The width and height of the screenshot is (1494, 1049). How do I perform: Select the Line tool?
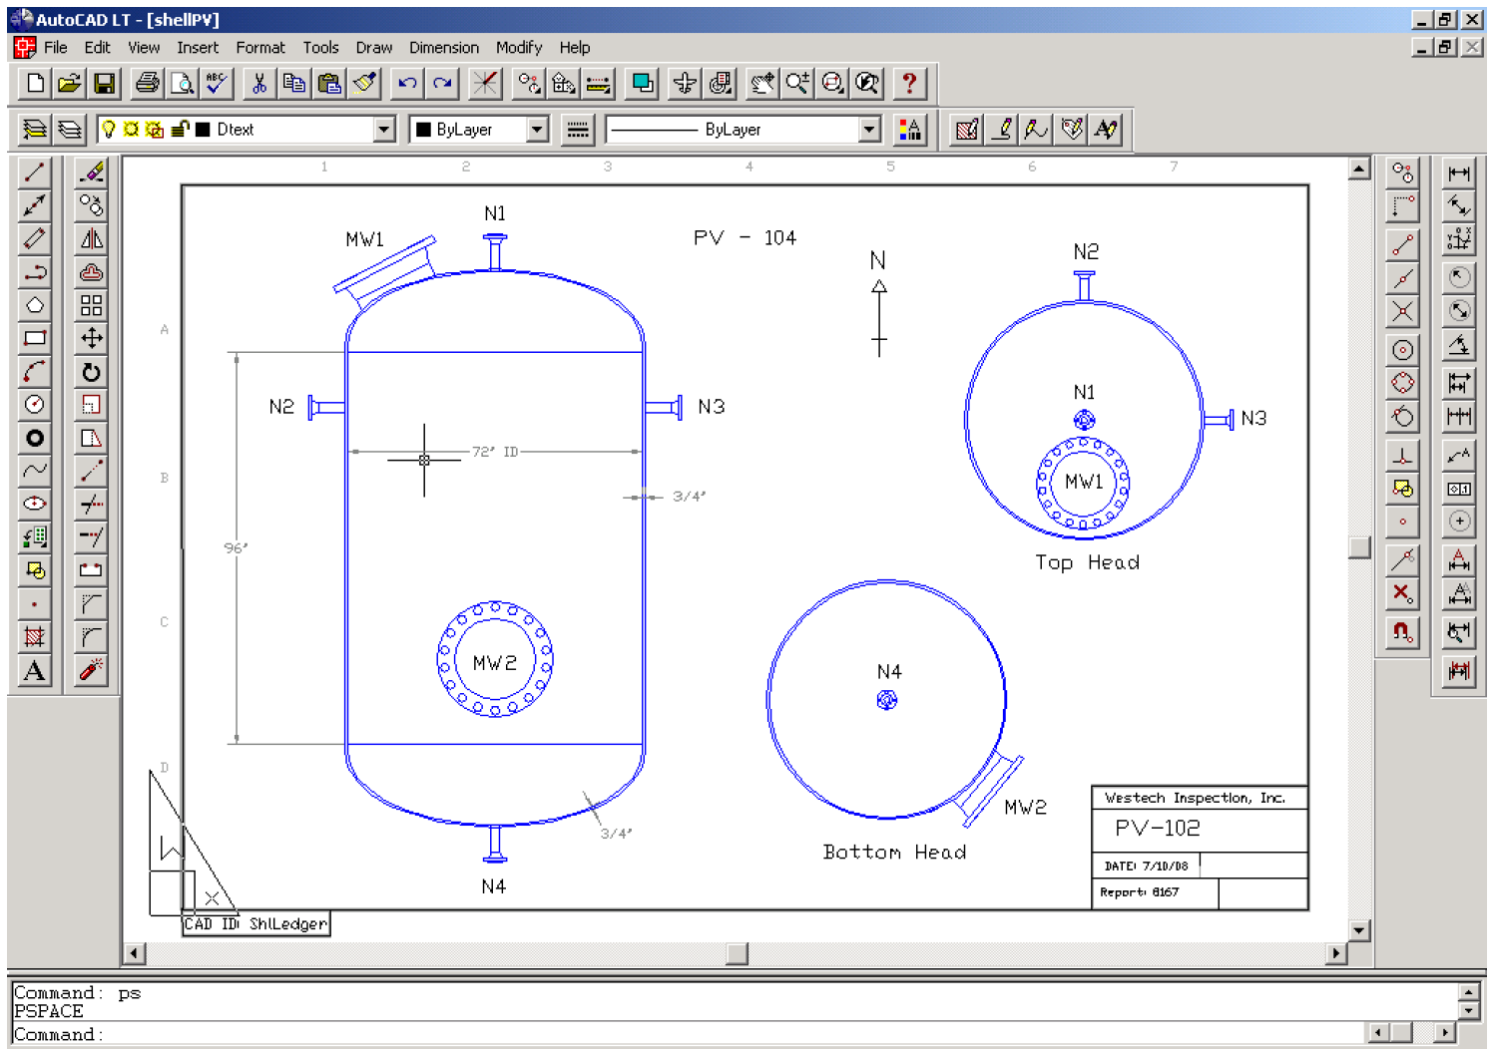[34, 173]
